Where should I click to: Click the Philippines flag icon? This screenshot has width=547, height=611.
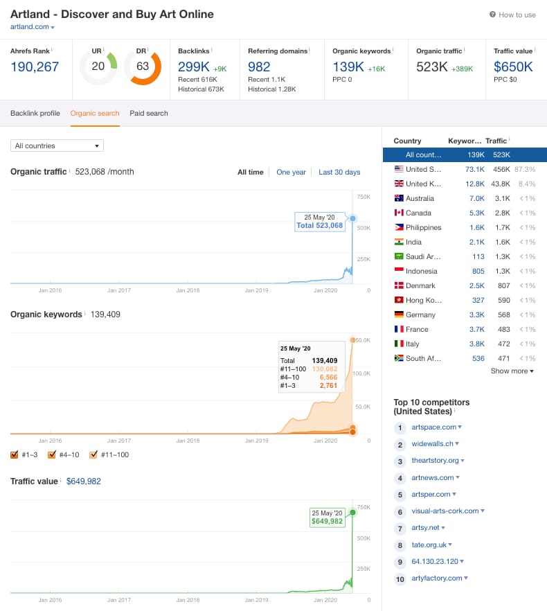click(399, 227)
